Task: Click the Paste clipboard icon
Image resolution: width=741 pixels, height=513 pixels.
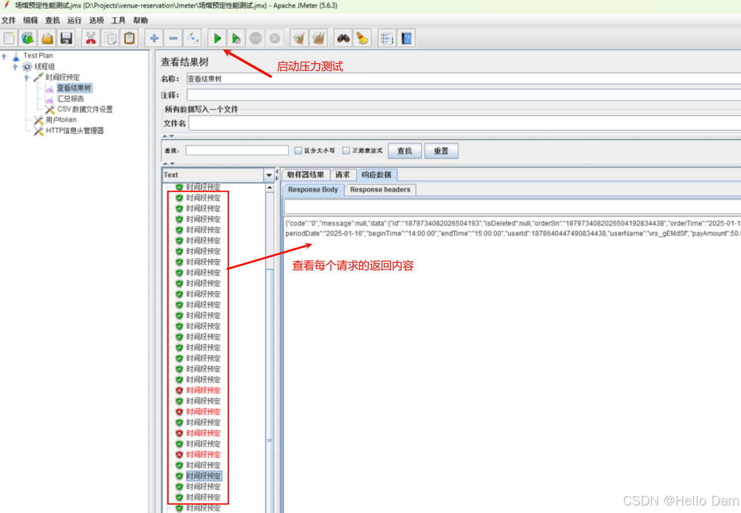Action: click(129, 38)
